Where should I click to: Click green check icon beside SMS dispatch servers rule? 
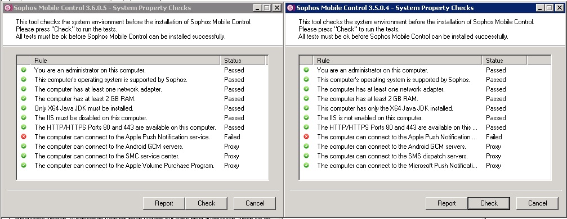(306, 156)
